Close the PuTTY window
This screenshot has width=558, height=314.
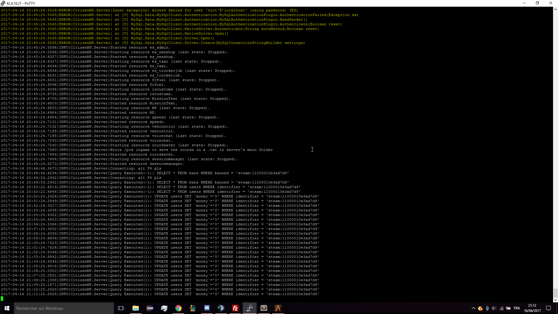point(551,3)
